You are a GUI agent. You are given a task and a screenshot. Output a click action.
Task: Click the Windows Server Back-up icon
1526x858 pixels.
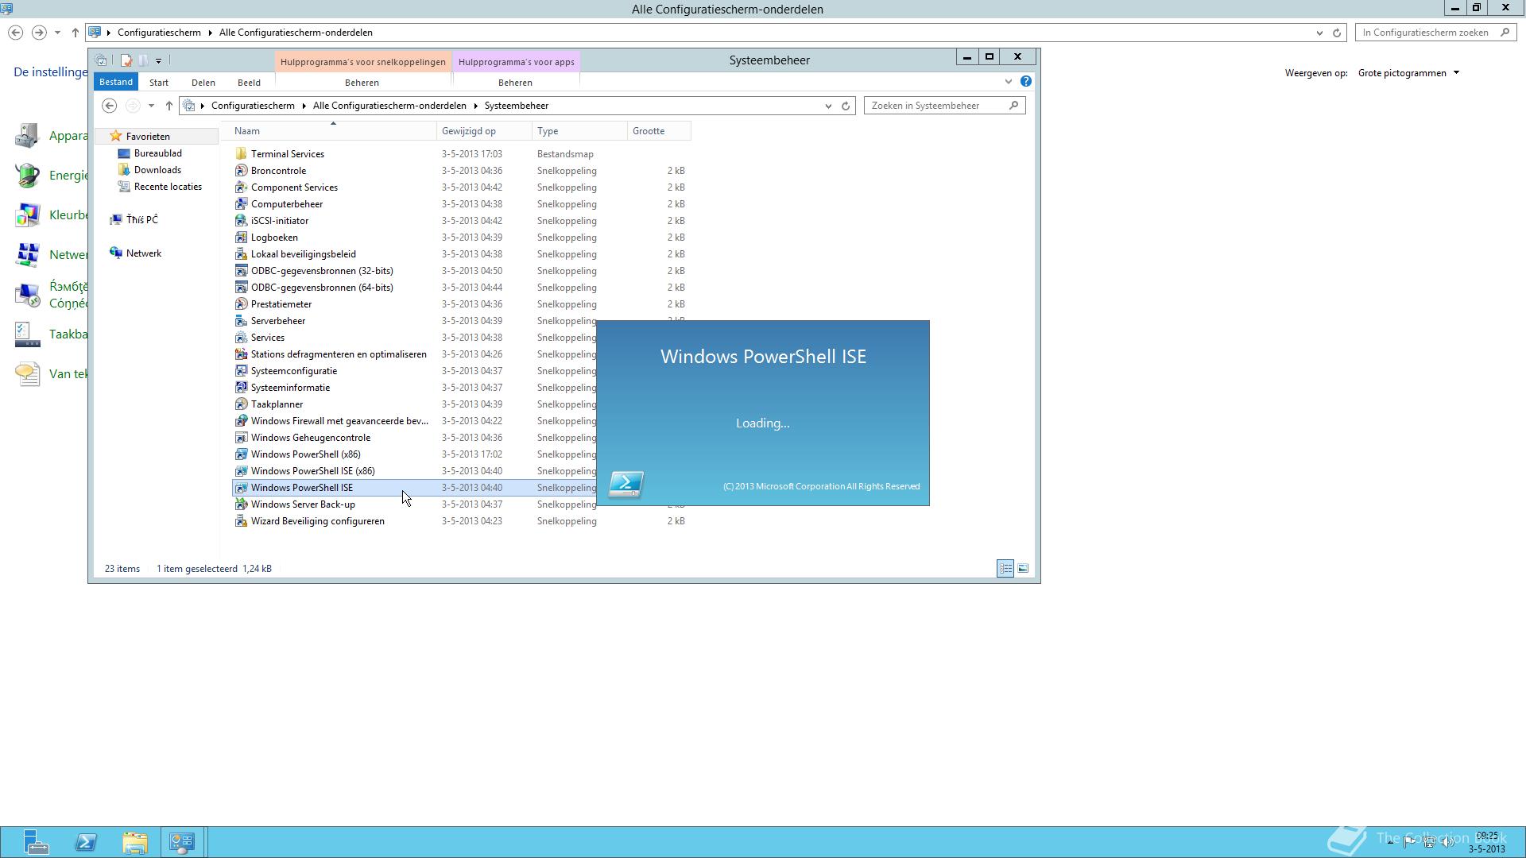(x=241, y=504)
